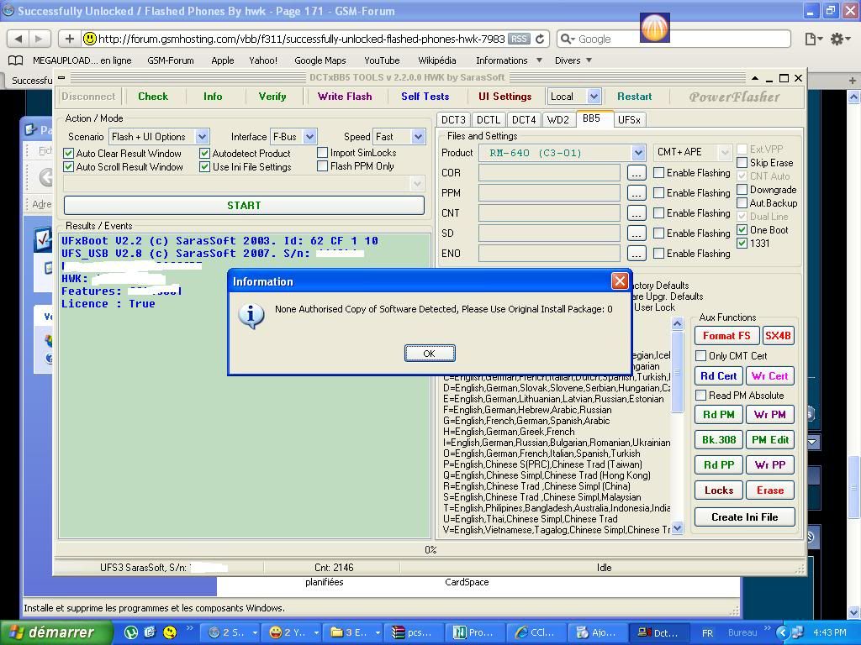Open the pcs... WinRAR taskbar item
The image size is (861, 645).
pyautogui.click(x=414, y=632)
